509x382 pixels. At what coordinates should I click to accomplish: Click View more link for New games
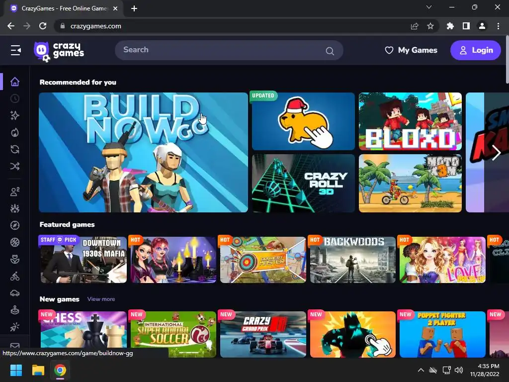click(101, 299)
